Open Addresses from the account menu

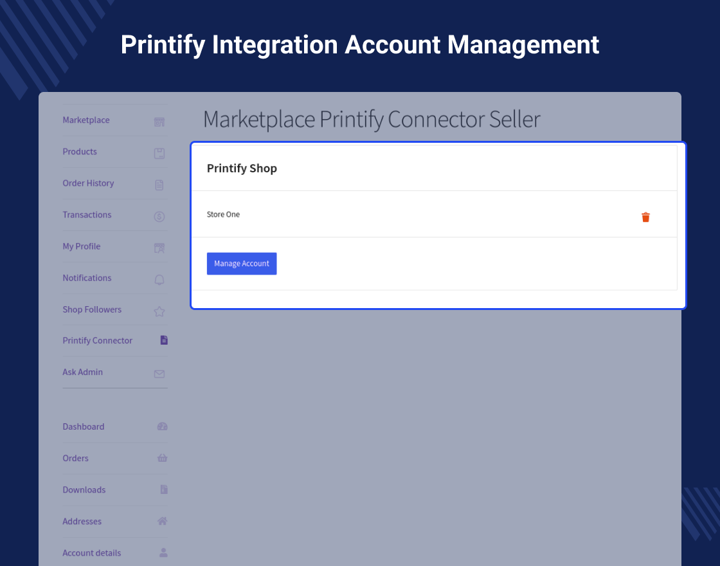coord(82,522)
